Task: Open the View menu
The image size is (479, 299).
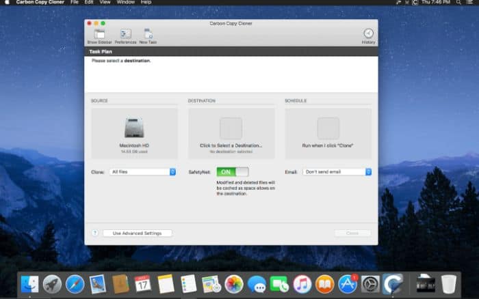Action: click(105, 2)
